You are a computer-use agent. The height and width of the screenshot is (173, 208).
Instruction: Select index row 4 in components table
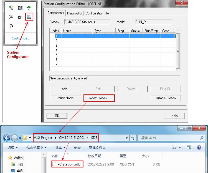pyautogui.click(x=113, y=50)
